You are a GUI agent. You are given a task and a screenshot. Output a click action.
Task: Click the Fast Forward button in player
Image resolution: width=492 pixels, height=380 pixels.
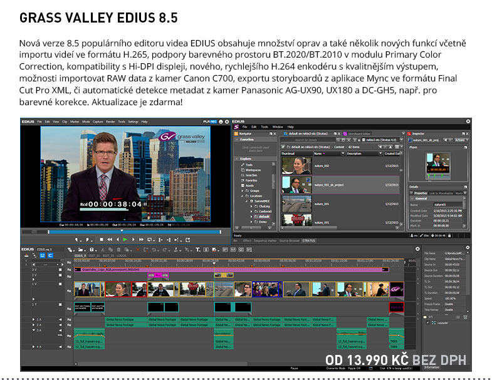coord(141,240)
